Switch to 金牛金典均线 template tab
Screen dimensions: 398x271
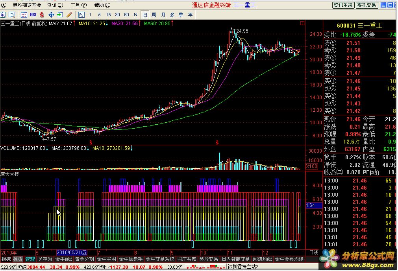289,259
